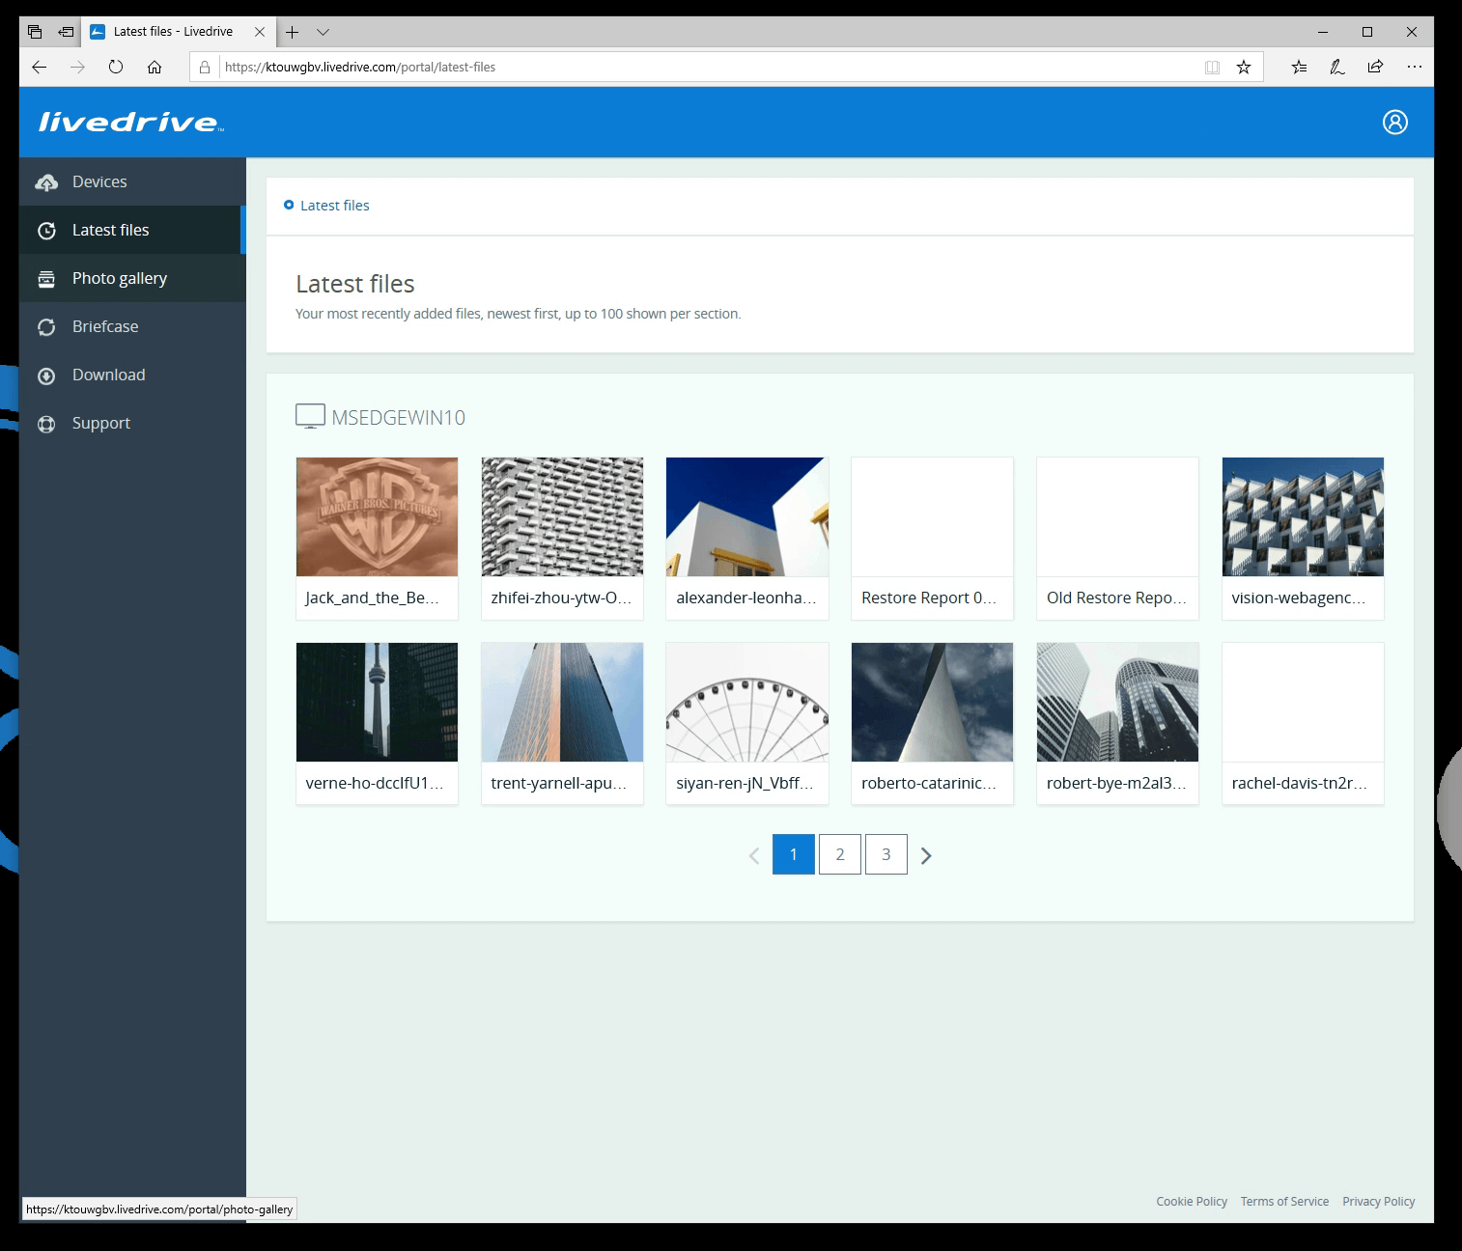The image size is (1462, 1251).
Task: Go to next page with right chevron
Action: pyautogui.click(x=926, y=855)
